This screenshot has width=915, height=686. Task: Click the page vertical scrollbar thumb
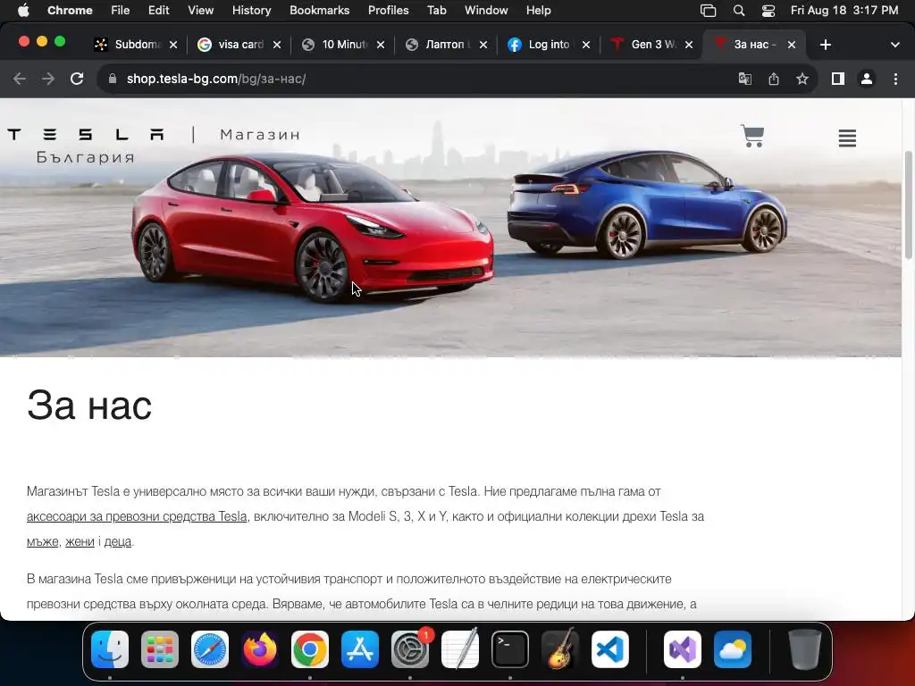908,205
